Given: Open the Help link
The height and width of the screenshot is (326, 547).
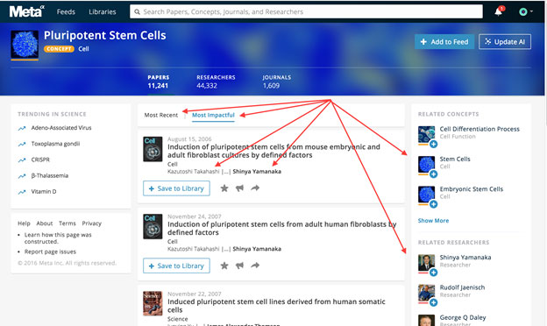Looking at the screenshot, I should point(24,223).
